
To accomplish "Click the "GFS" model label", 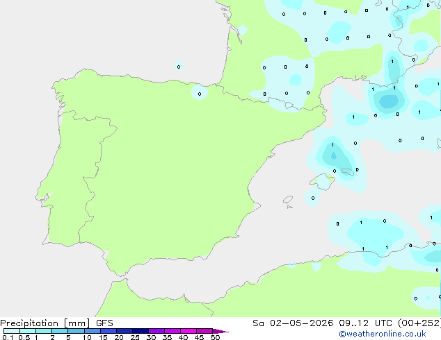I will pos(104,323).
